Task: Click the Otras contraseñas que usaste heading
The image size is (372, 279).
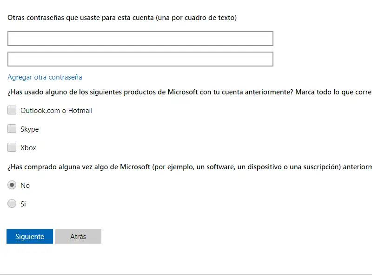Action: [x=79, y=18]
